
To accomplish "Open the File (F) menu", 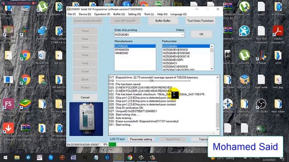I will 72,14.
